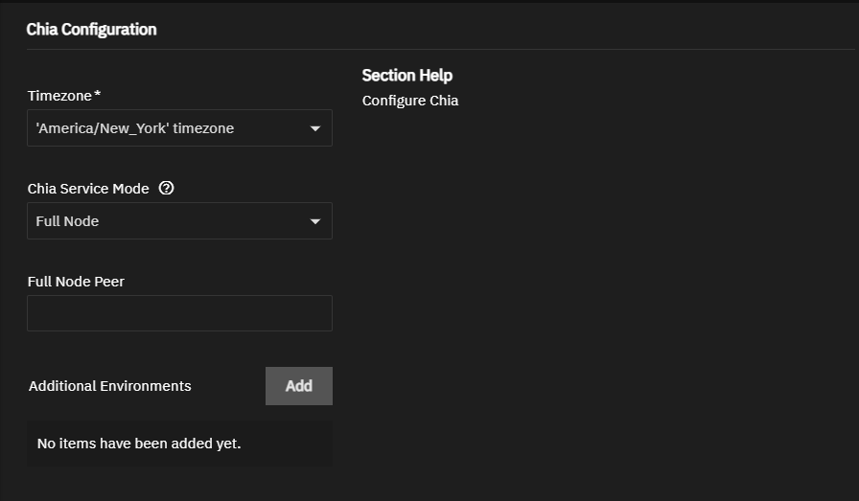Click the Chia Service Mode help icon

[x=167, y=189]
